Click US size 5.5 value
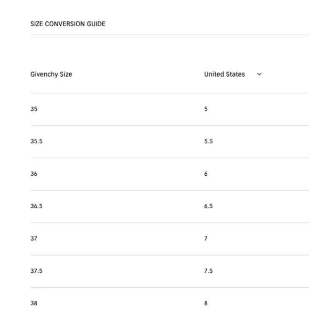 (208, 141)
